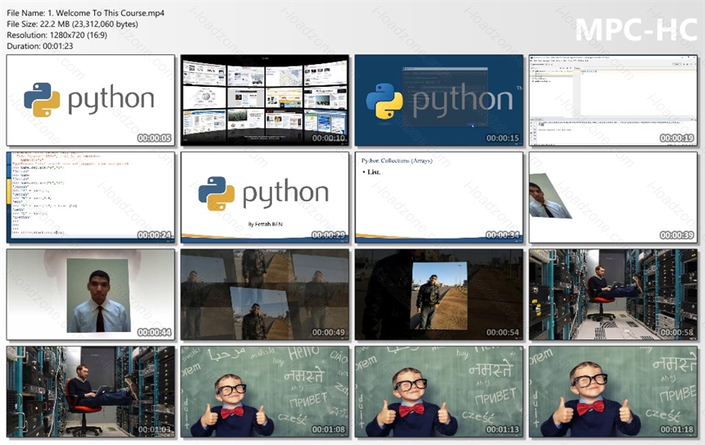Select the thumbnail timestamped 00:00:54
The width and height of the screenshot is (705, 445).
click(x=439, y=294)
